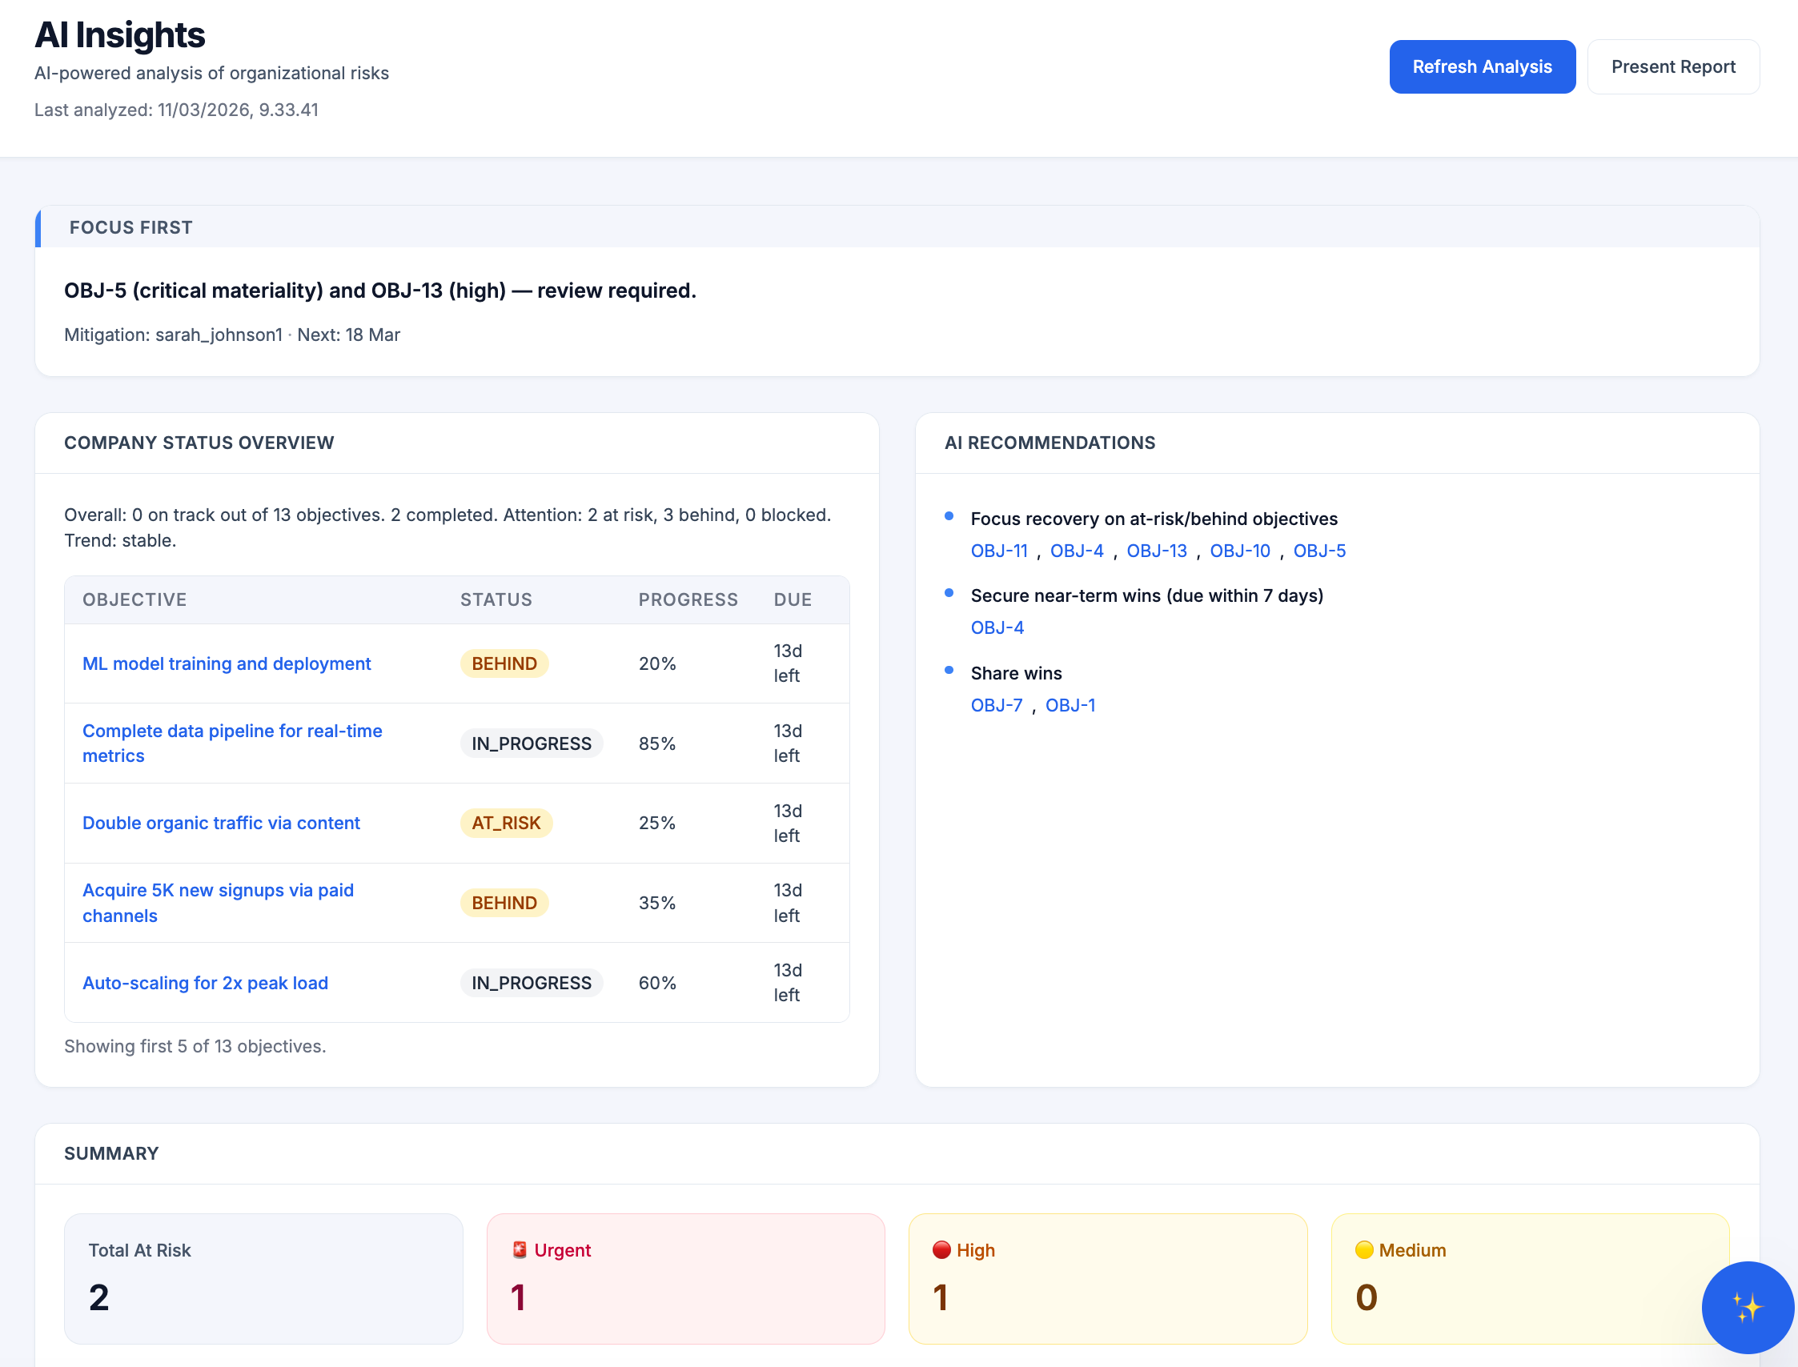
Task: Open Complete data pipeline for real-time metrics
Action: point(232,743)
